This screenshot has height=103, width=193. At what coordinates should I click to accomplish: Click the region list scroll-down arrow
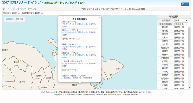[x=189, y=87]
